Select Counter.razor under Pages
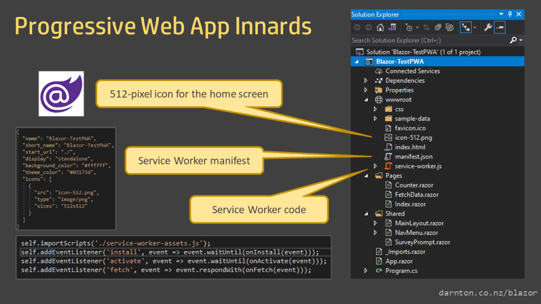 (414, 185)
